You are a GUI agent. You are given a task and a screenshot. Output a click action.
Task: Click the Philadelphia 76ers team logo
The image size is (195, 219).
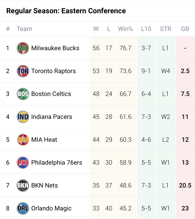coord(23,163)
